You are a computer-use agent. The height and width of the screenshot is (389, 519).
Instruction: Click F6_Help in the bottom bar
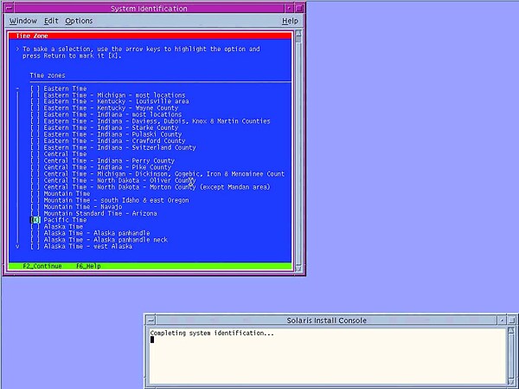point(88,266)
